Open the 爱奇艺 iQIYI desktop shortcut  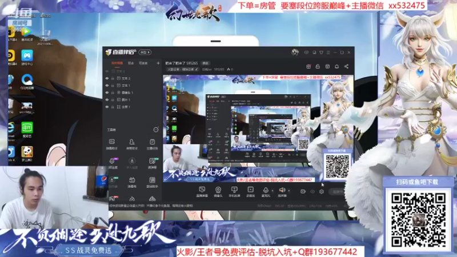tap(27, 130)
